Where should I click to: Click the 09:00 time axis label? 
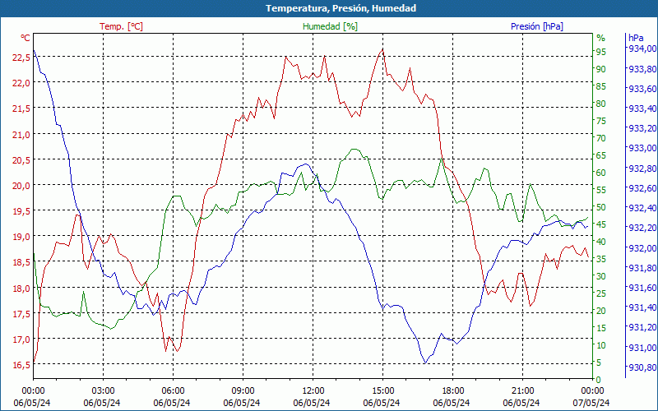(x=243, y=391)
